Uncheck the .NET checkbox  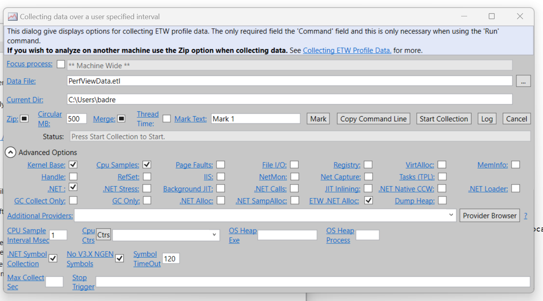tap(73, 187)
